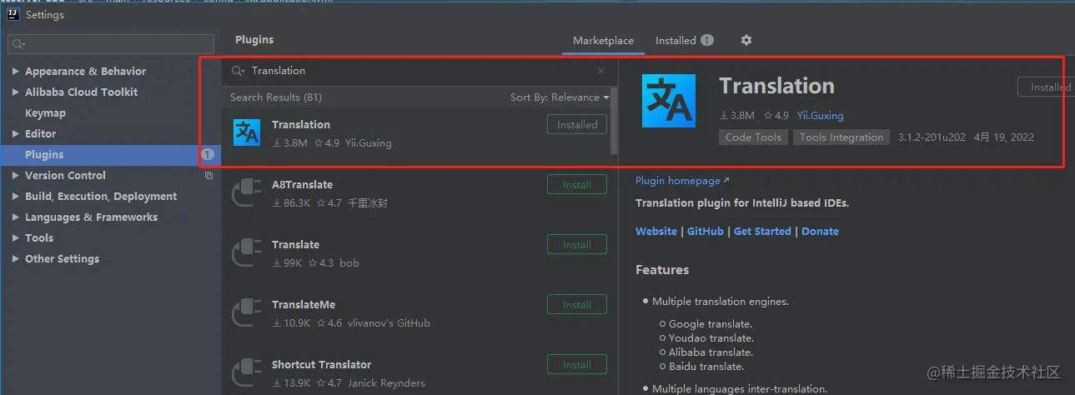Expand the Appearance & Behavior section

[x=16, y=72]
